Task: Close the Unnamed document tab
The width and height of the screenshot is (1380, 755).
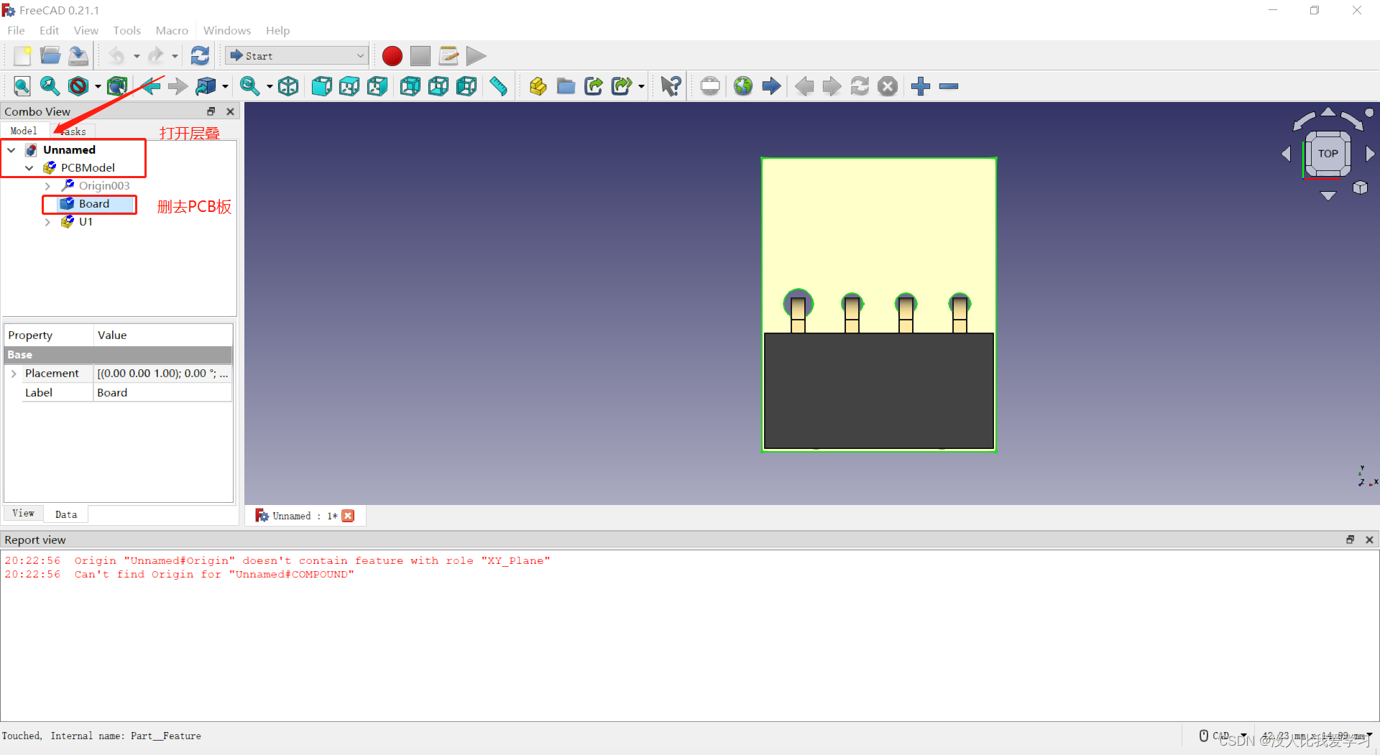Action: [349, 516]
